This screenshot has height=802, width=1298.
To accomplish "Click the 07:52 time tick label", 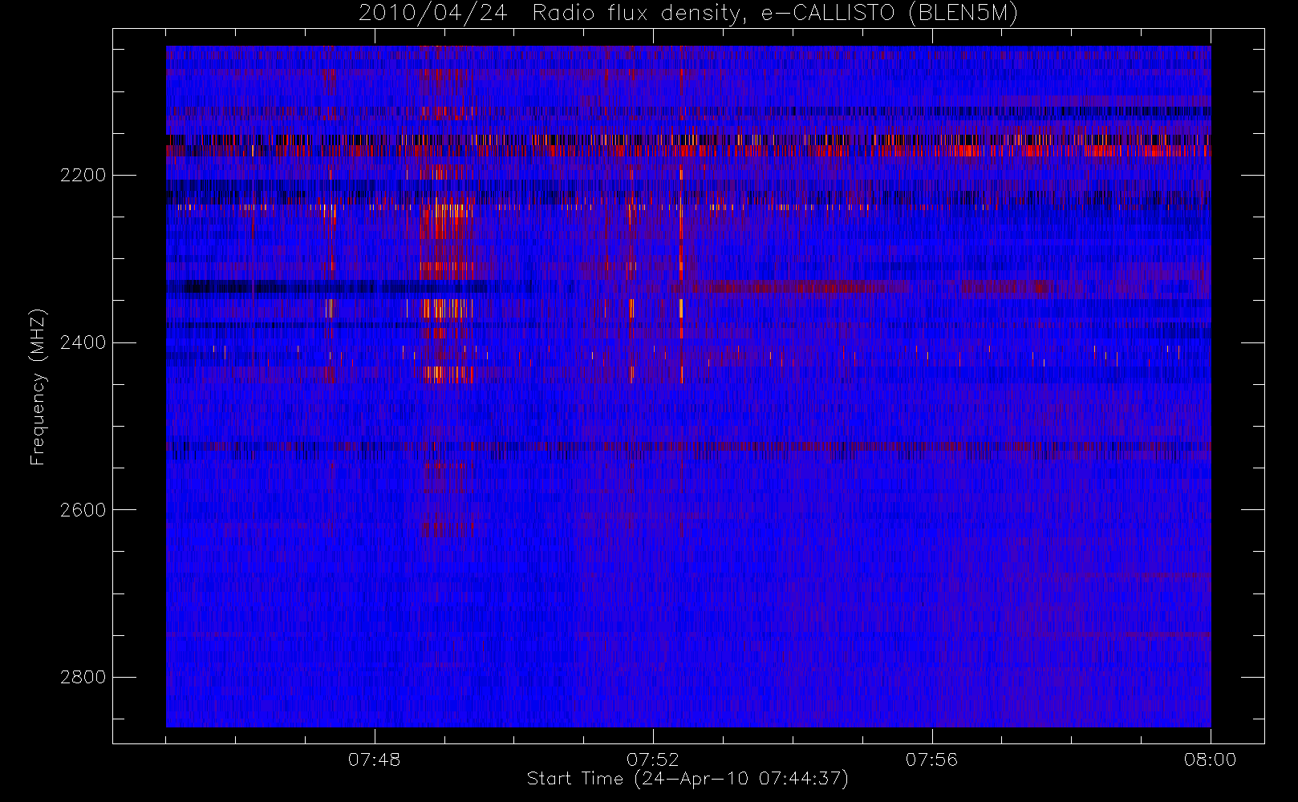I will point(653,759).
